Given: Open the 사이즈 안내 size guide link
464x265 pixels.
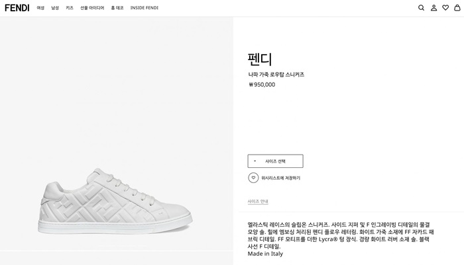Looking at the screenshot, I should 258,202.
